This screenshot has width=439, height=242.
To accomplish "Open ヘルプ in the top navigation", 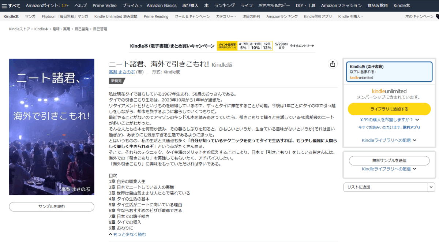I will coord(80,5).
